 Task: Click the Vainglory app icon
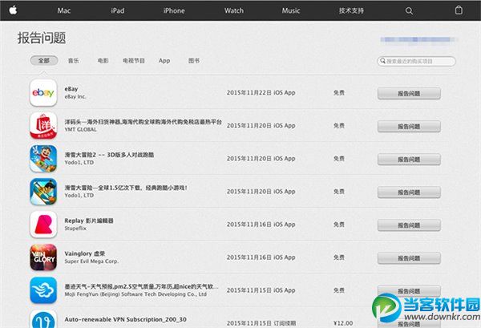point(43,257)
